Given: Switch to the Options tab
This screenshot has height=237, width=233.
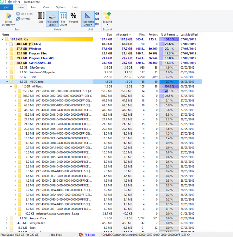Looking at the screenshot, I should [x=60, y=7].
